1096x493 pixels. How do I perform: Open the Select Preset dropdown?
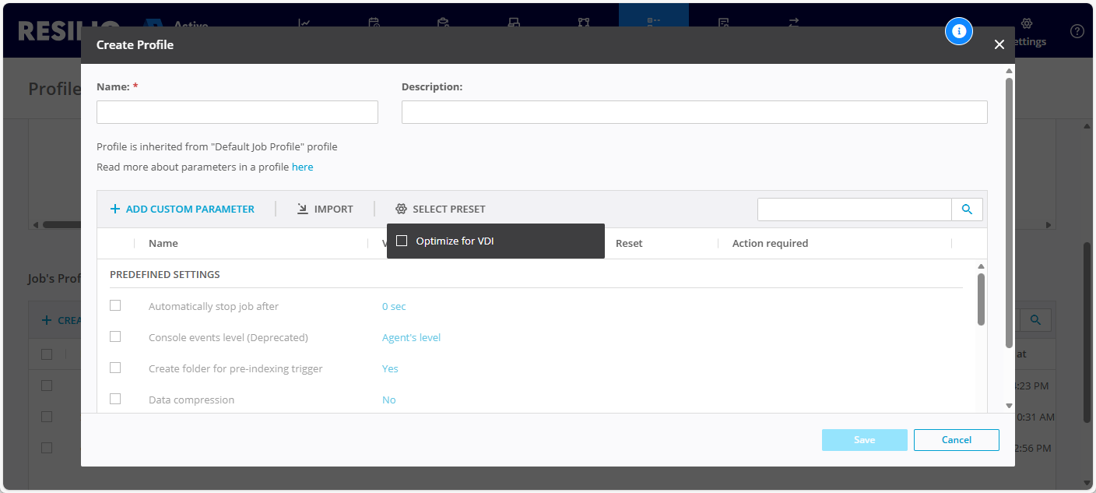click(x=440, y=209)
